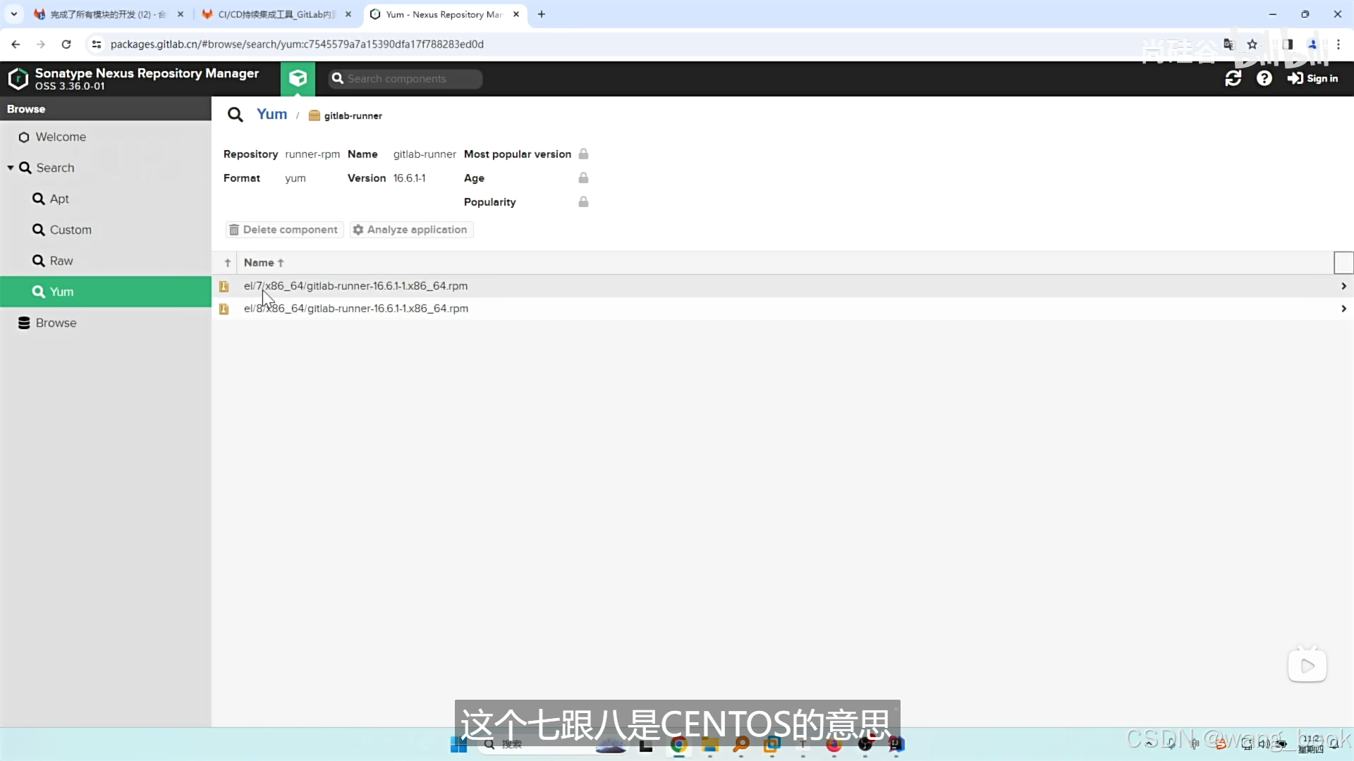This screenshot has height=761, width=1354.
Task: Click Delete component button
Action: click(x=284, y=230)
